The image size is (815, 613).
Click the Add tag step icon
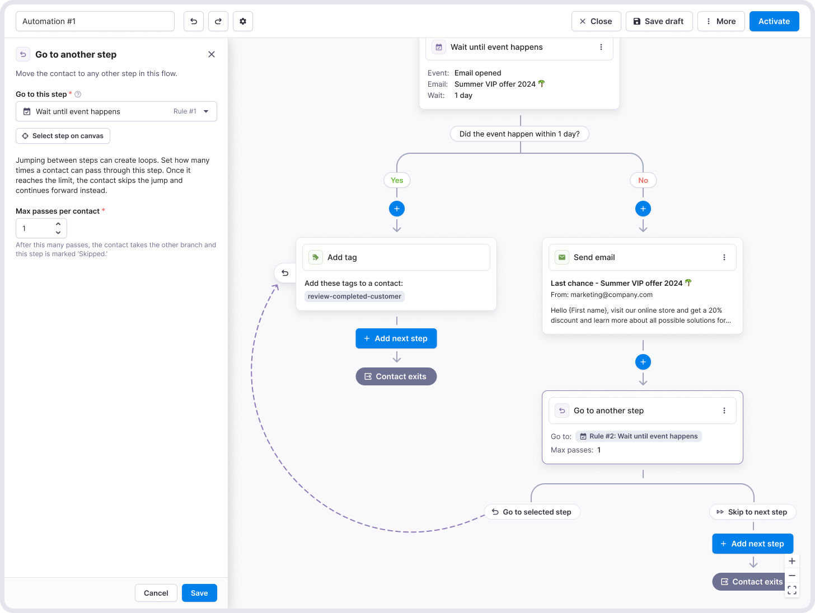click(316, 257)
